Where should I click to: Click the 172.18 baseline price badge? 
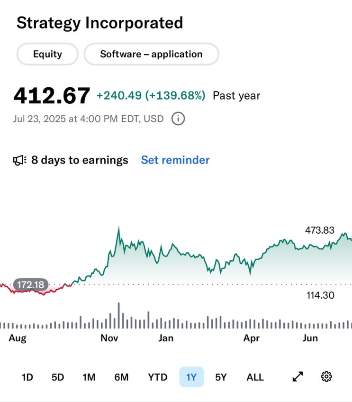31,284
